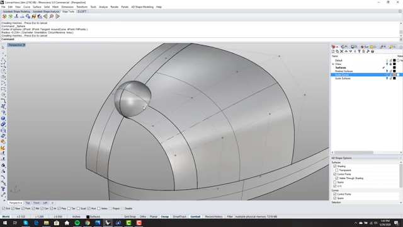Enable the Transparent checkbox
The width and height of the screenshot is (403, 227).
337,170
